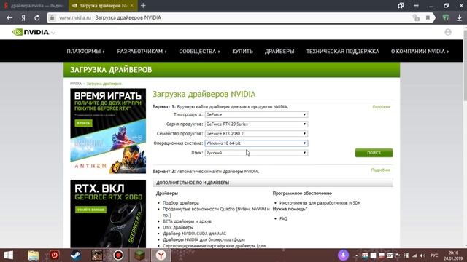Viewport: 467px width, 262px height.
Task: Open the FAQ link
Action: click(x=283, y=218)
